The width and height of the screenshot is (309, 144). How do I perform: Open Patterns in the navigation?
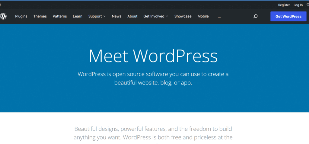(x=60, y=16)
